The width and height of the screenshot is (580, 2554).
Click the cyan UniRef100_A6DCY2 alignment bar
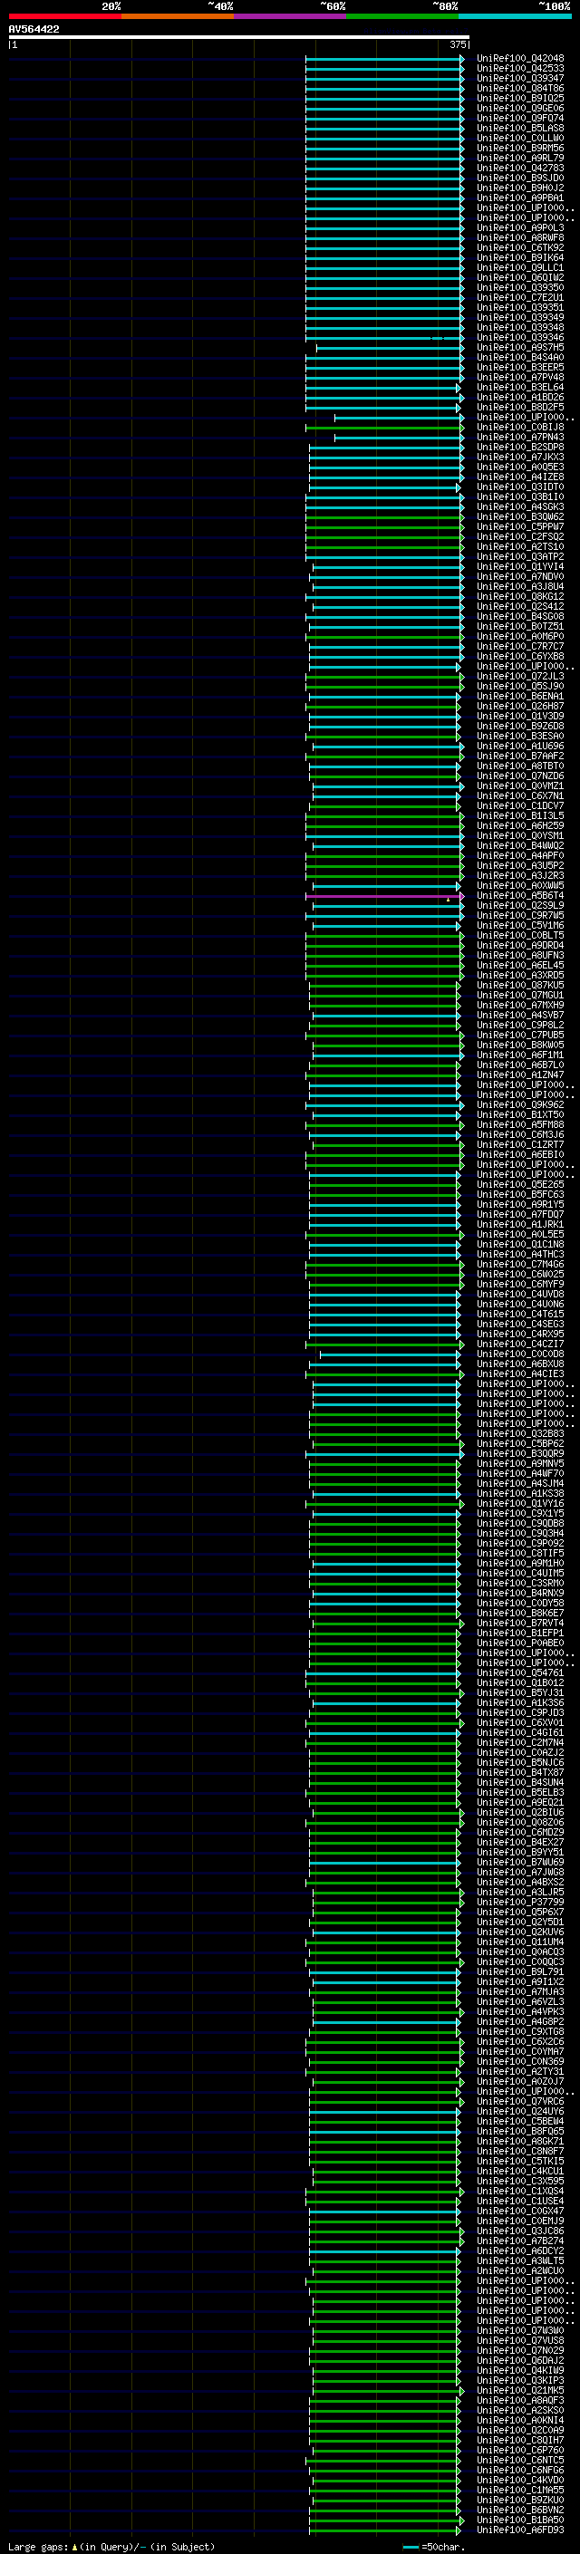point(384,2251)
